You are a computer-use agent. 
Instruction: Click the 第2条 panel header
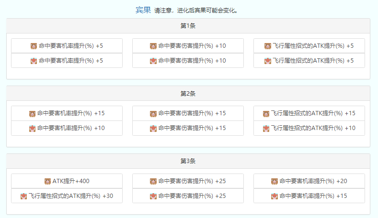click(x=188, y=93)
